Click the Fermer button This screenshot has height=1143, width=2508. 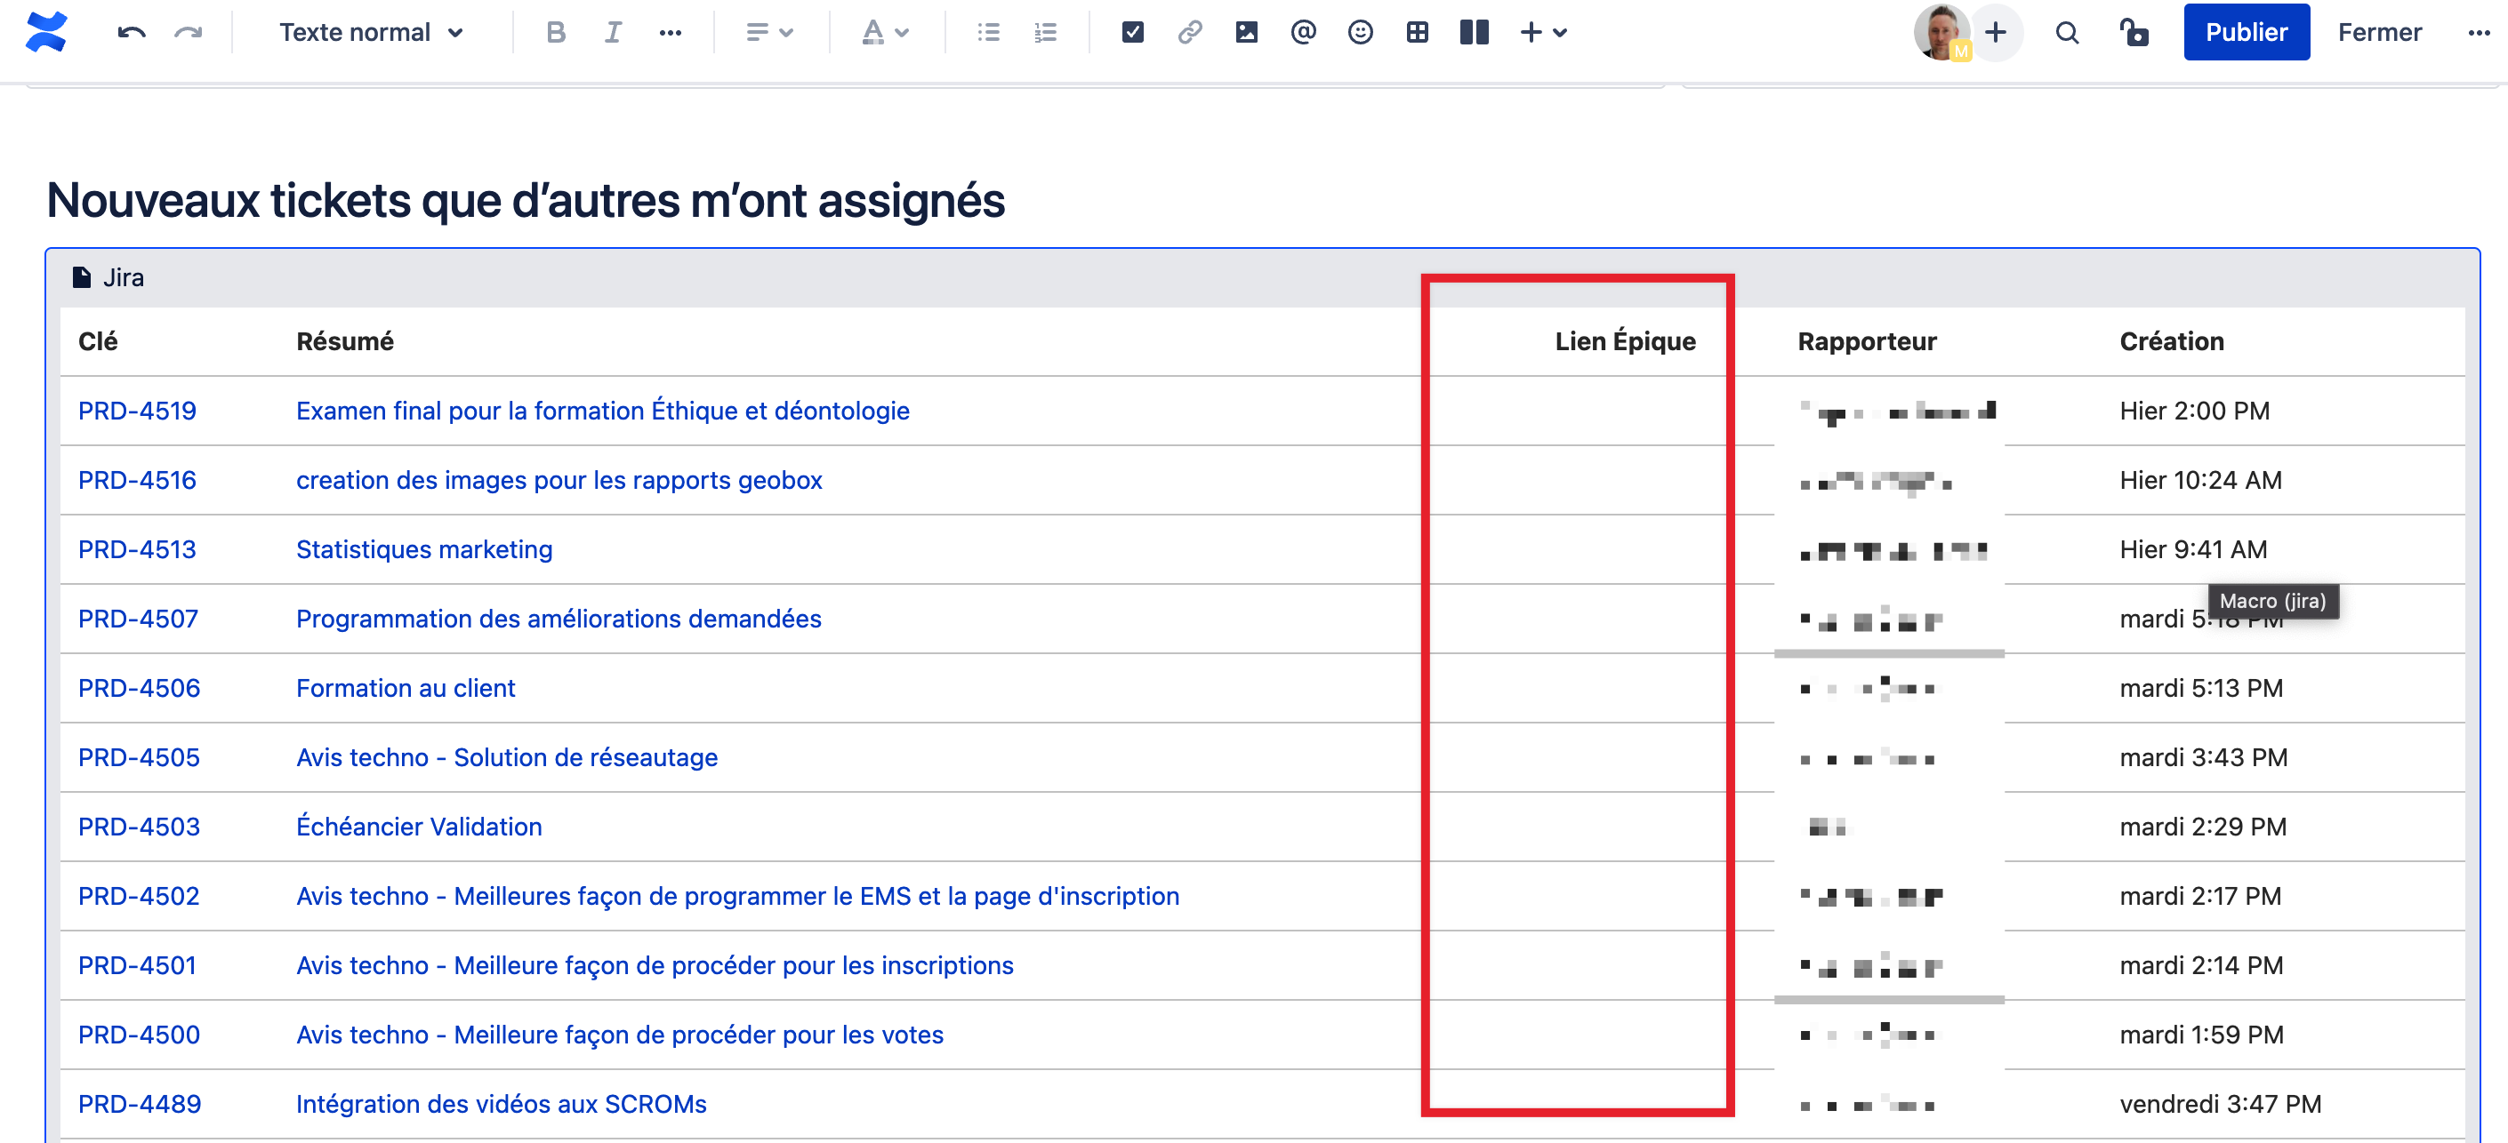click(x=2379, y=33)
